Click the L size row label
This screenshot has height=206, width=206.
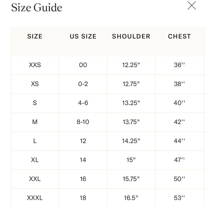click(x=35, y=141)
